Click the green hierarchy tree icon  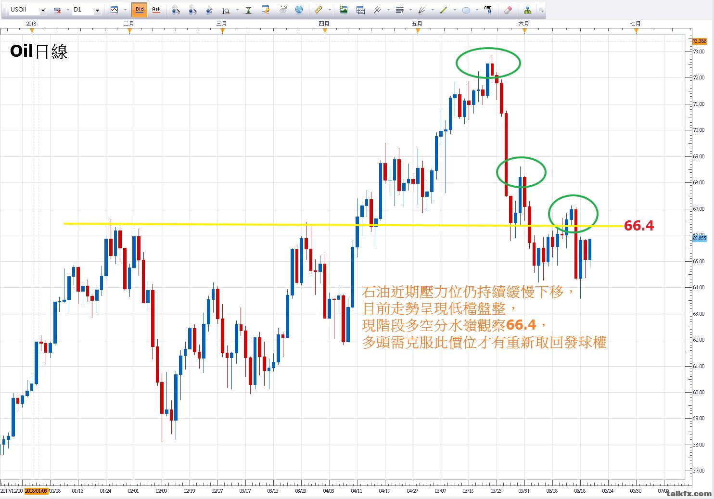528,10
